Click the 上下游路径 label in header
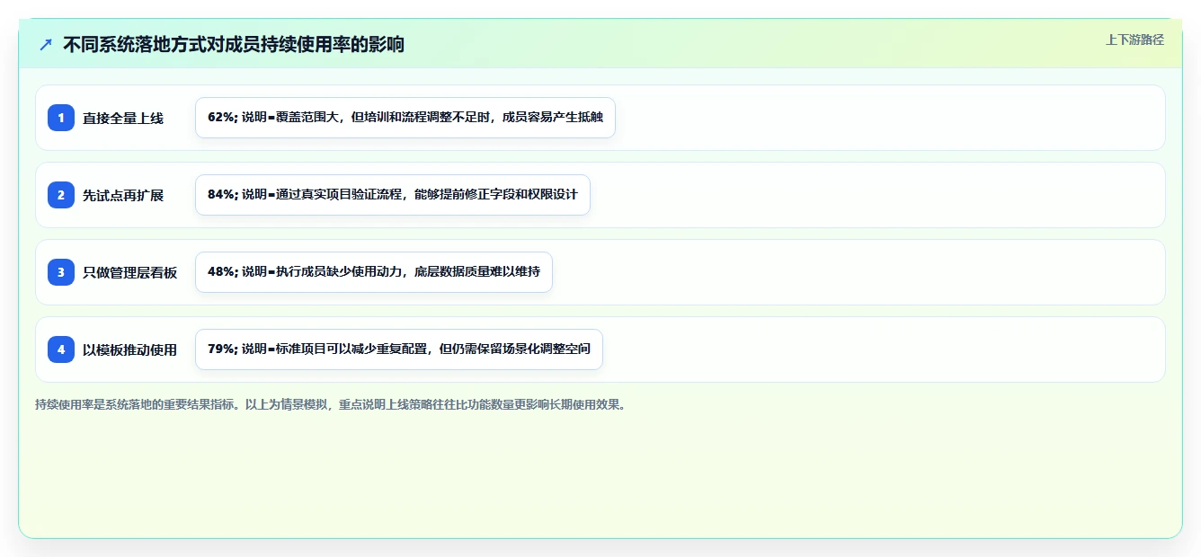This screenshot has width=1201, height=557. pos(1134,40)
